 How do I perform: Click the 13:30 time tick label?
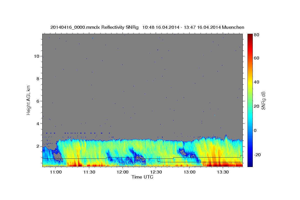(x=223, y=172)
